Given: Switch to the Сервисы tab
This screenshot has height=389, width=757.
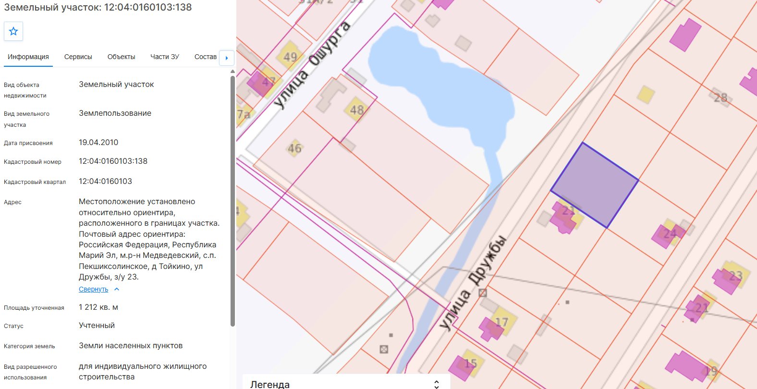Looking at the screenshot, I should (x=78, y=57).
